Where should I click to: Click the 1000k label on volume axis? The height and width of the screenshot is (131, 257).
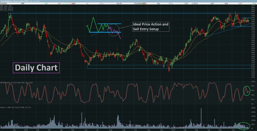point(253,120)
